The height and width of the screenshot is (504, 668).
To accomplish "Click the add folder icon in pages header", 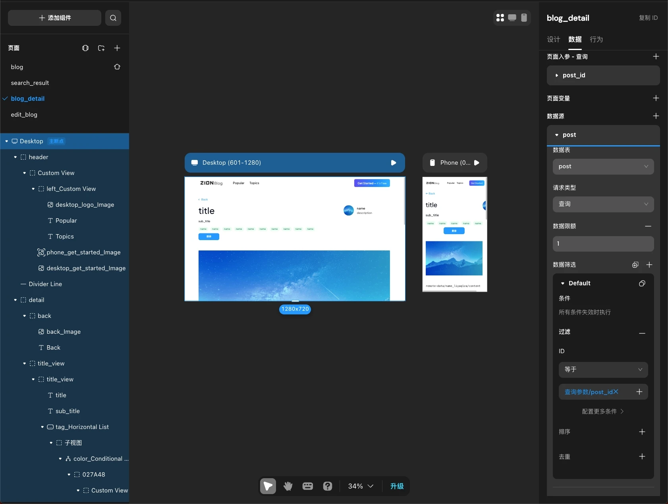I will click(101, 48).
